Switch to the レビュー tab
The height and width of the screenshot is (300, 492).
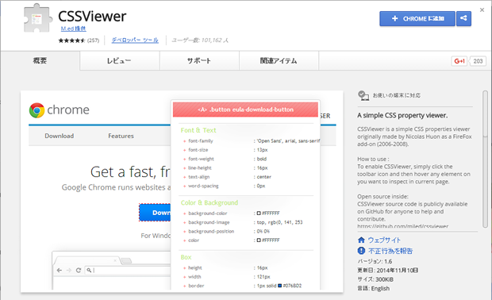[120, 60]
